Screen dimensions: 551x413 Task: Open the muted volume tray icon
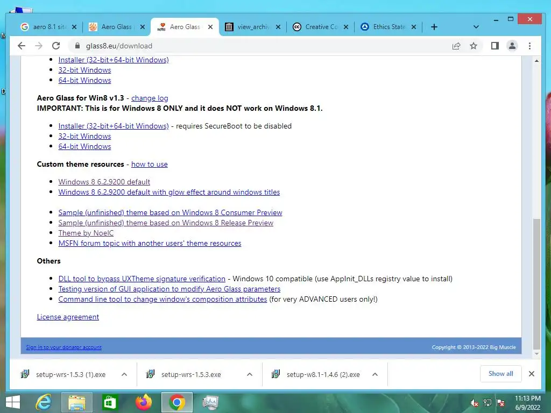coord(475,403)
